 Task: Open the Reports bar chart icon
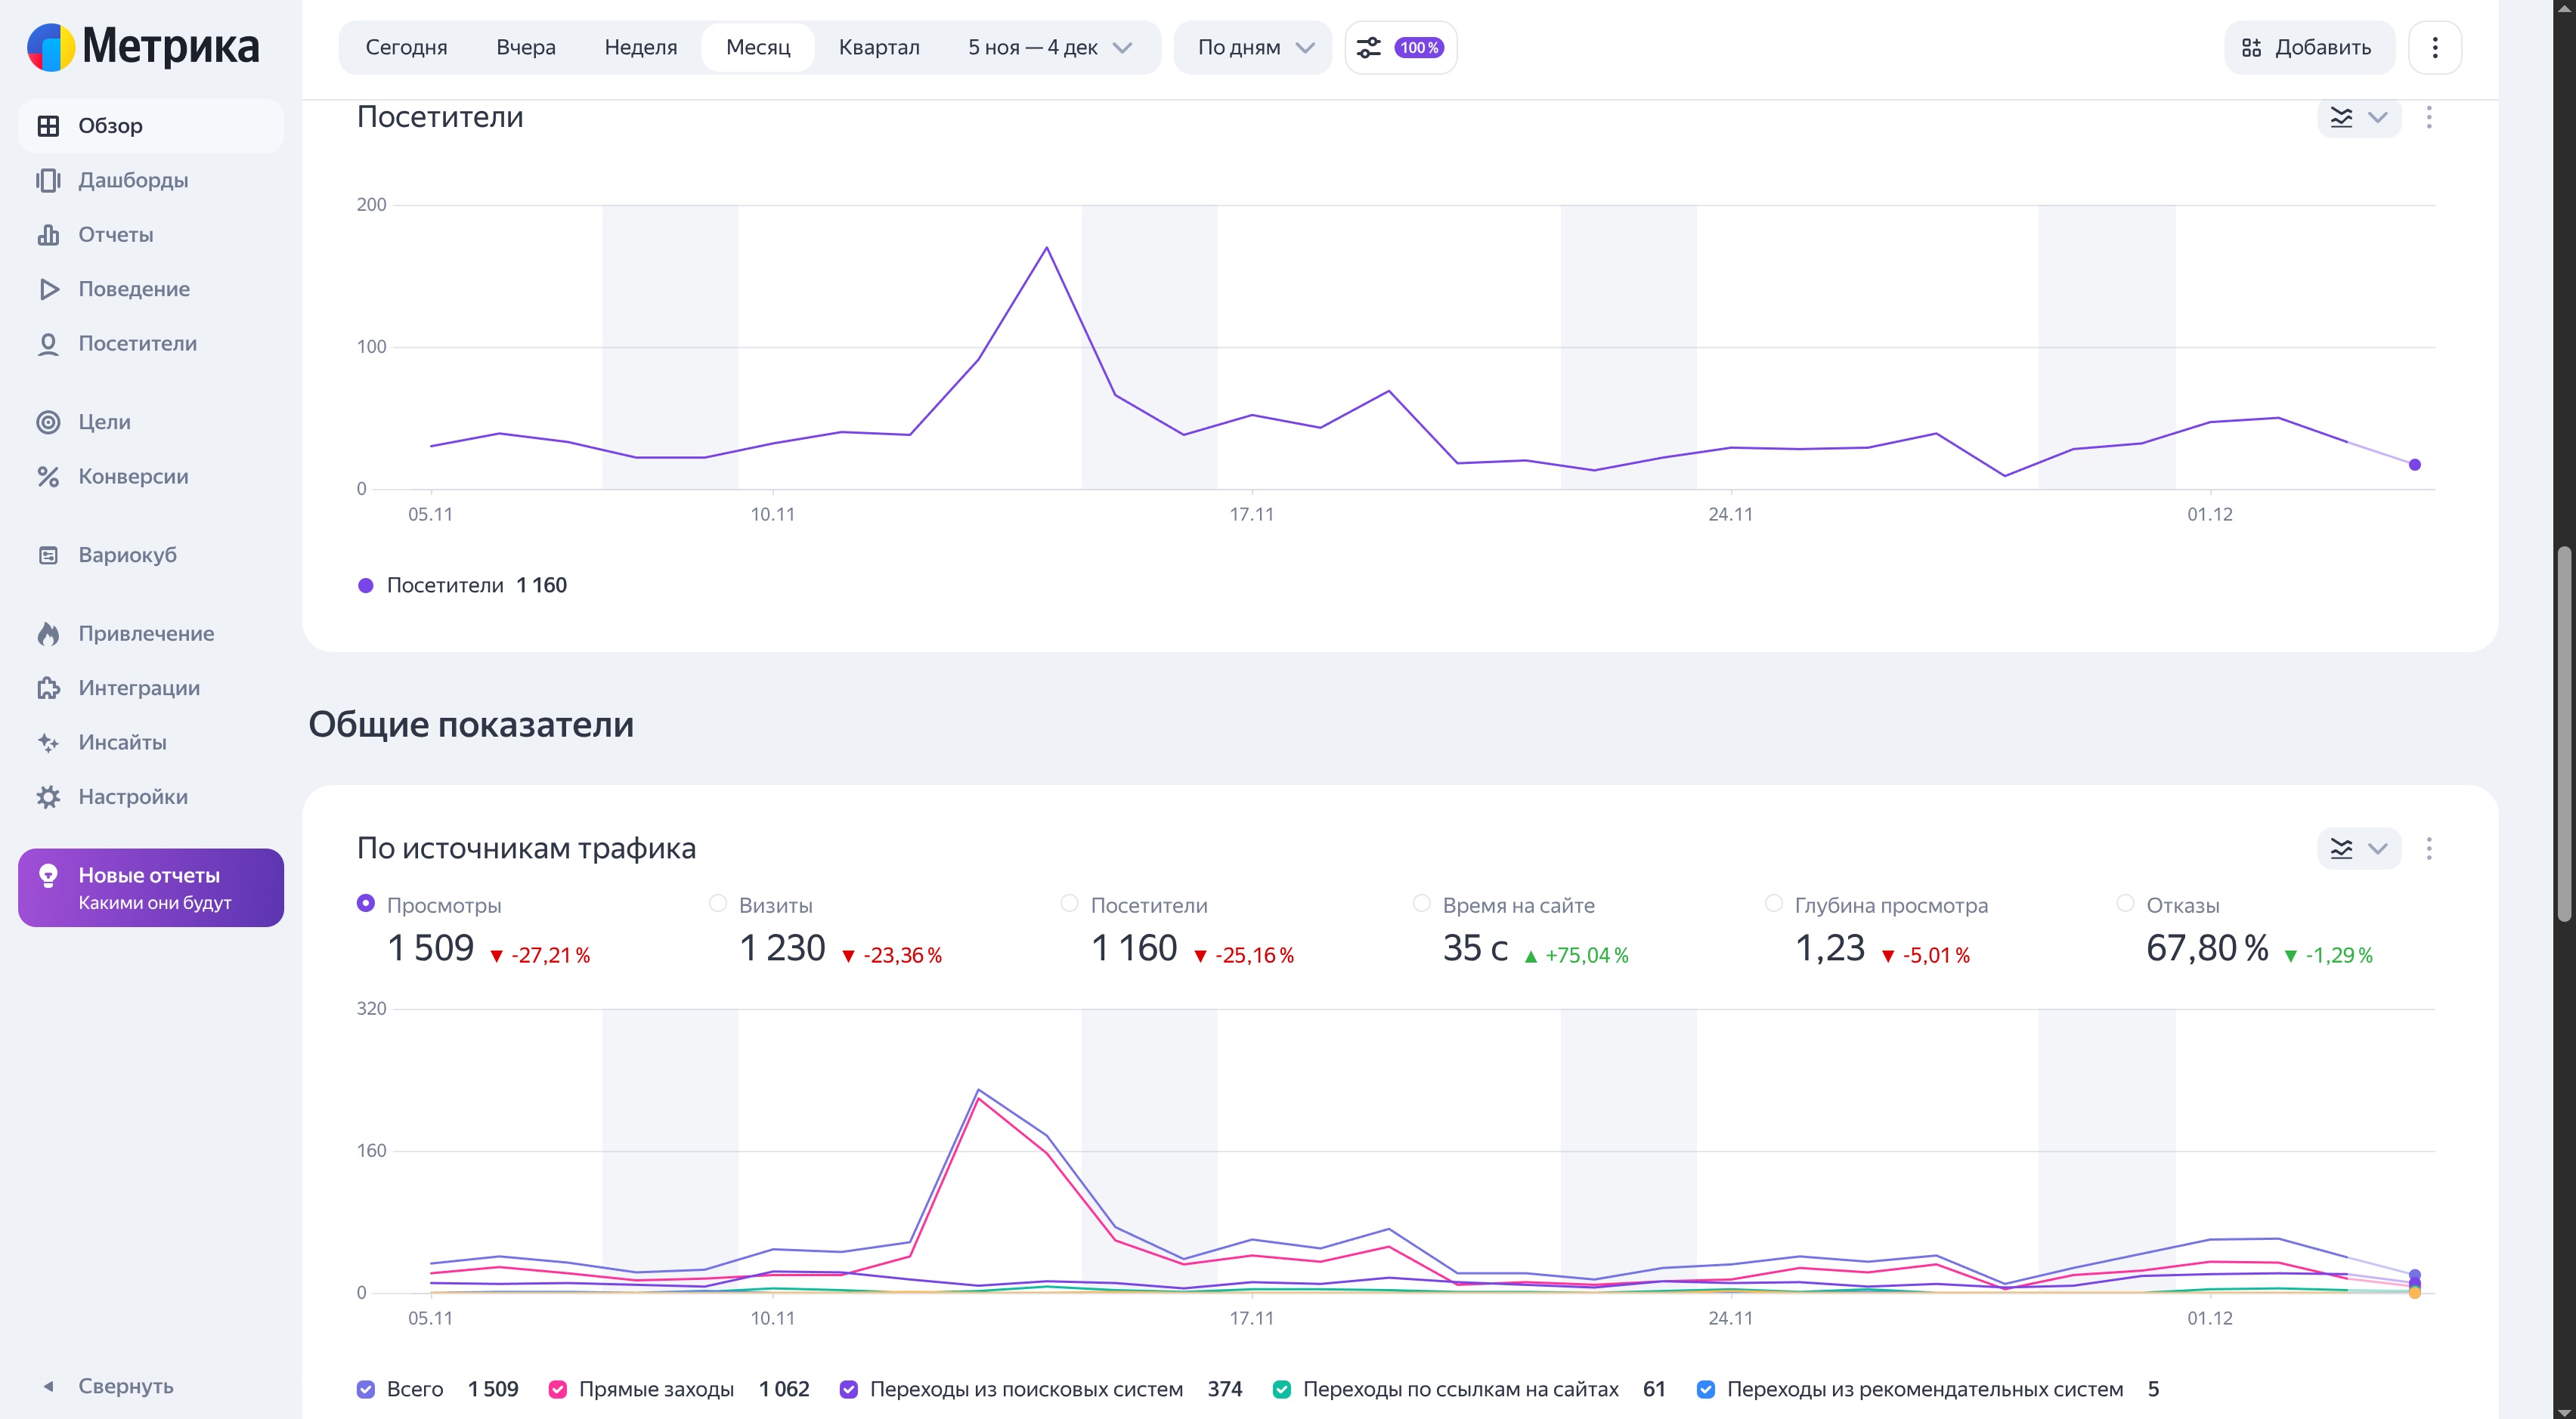click(48, 233)
